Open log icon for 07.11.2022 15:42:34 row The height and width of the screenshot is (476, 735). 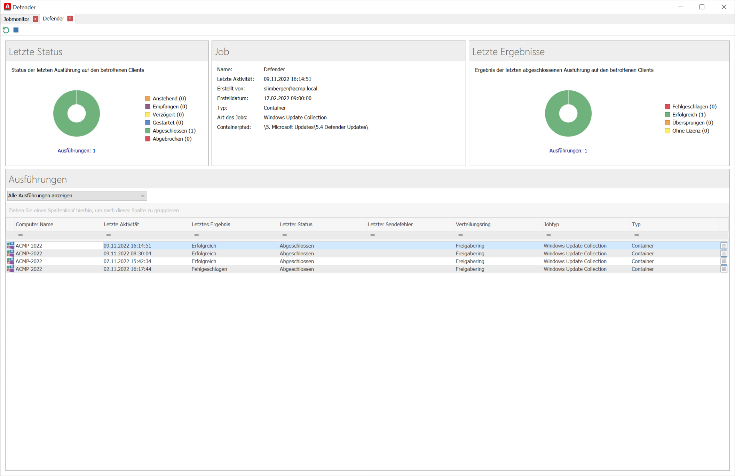724,261
